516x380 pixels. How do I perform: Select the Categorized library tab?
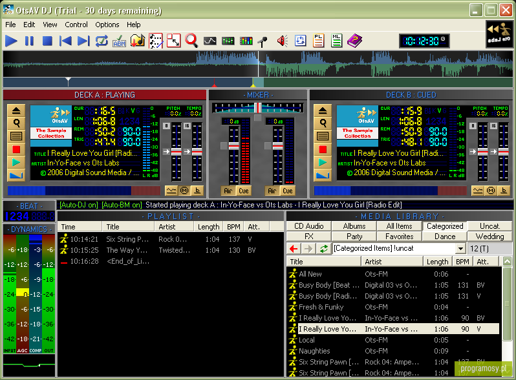(445, 226)
